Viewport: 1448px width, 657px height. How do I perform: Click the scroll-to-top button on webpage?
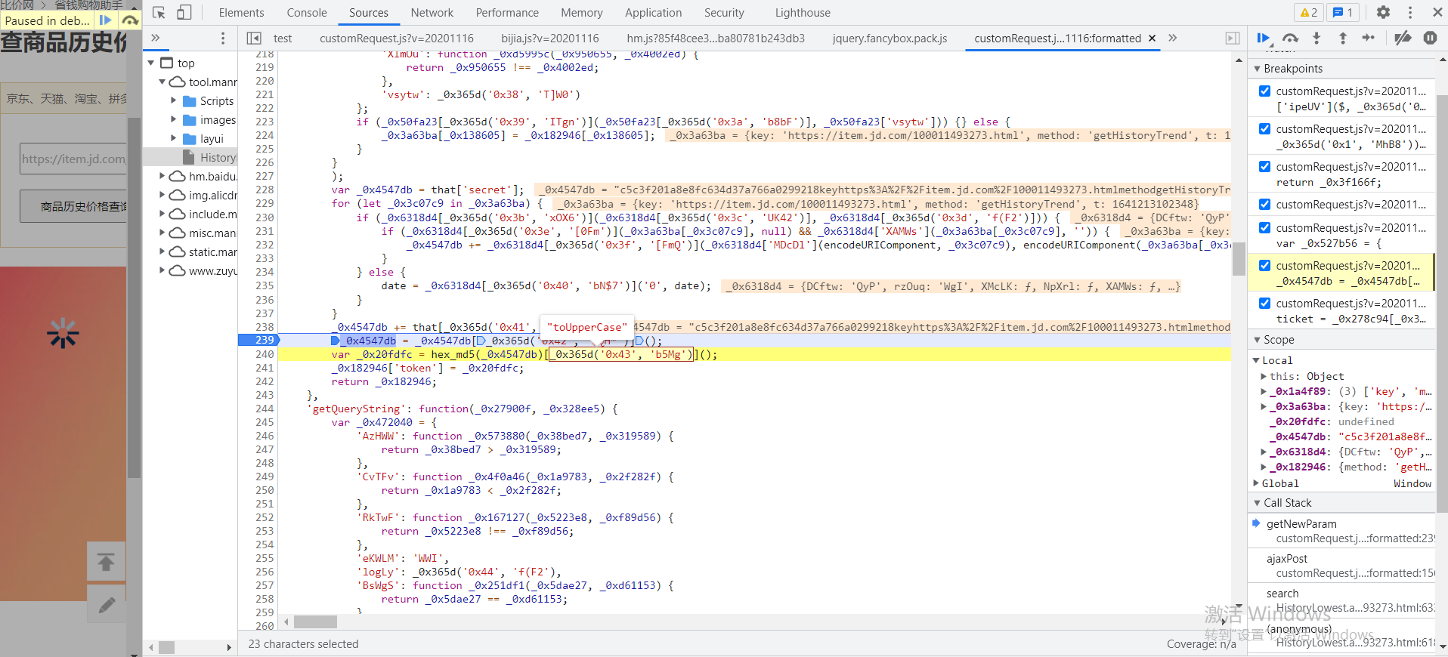point(106,562)
